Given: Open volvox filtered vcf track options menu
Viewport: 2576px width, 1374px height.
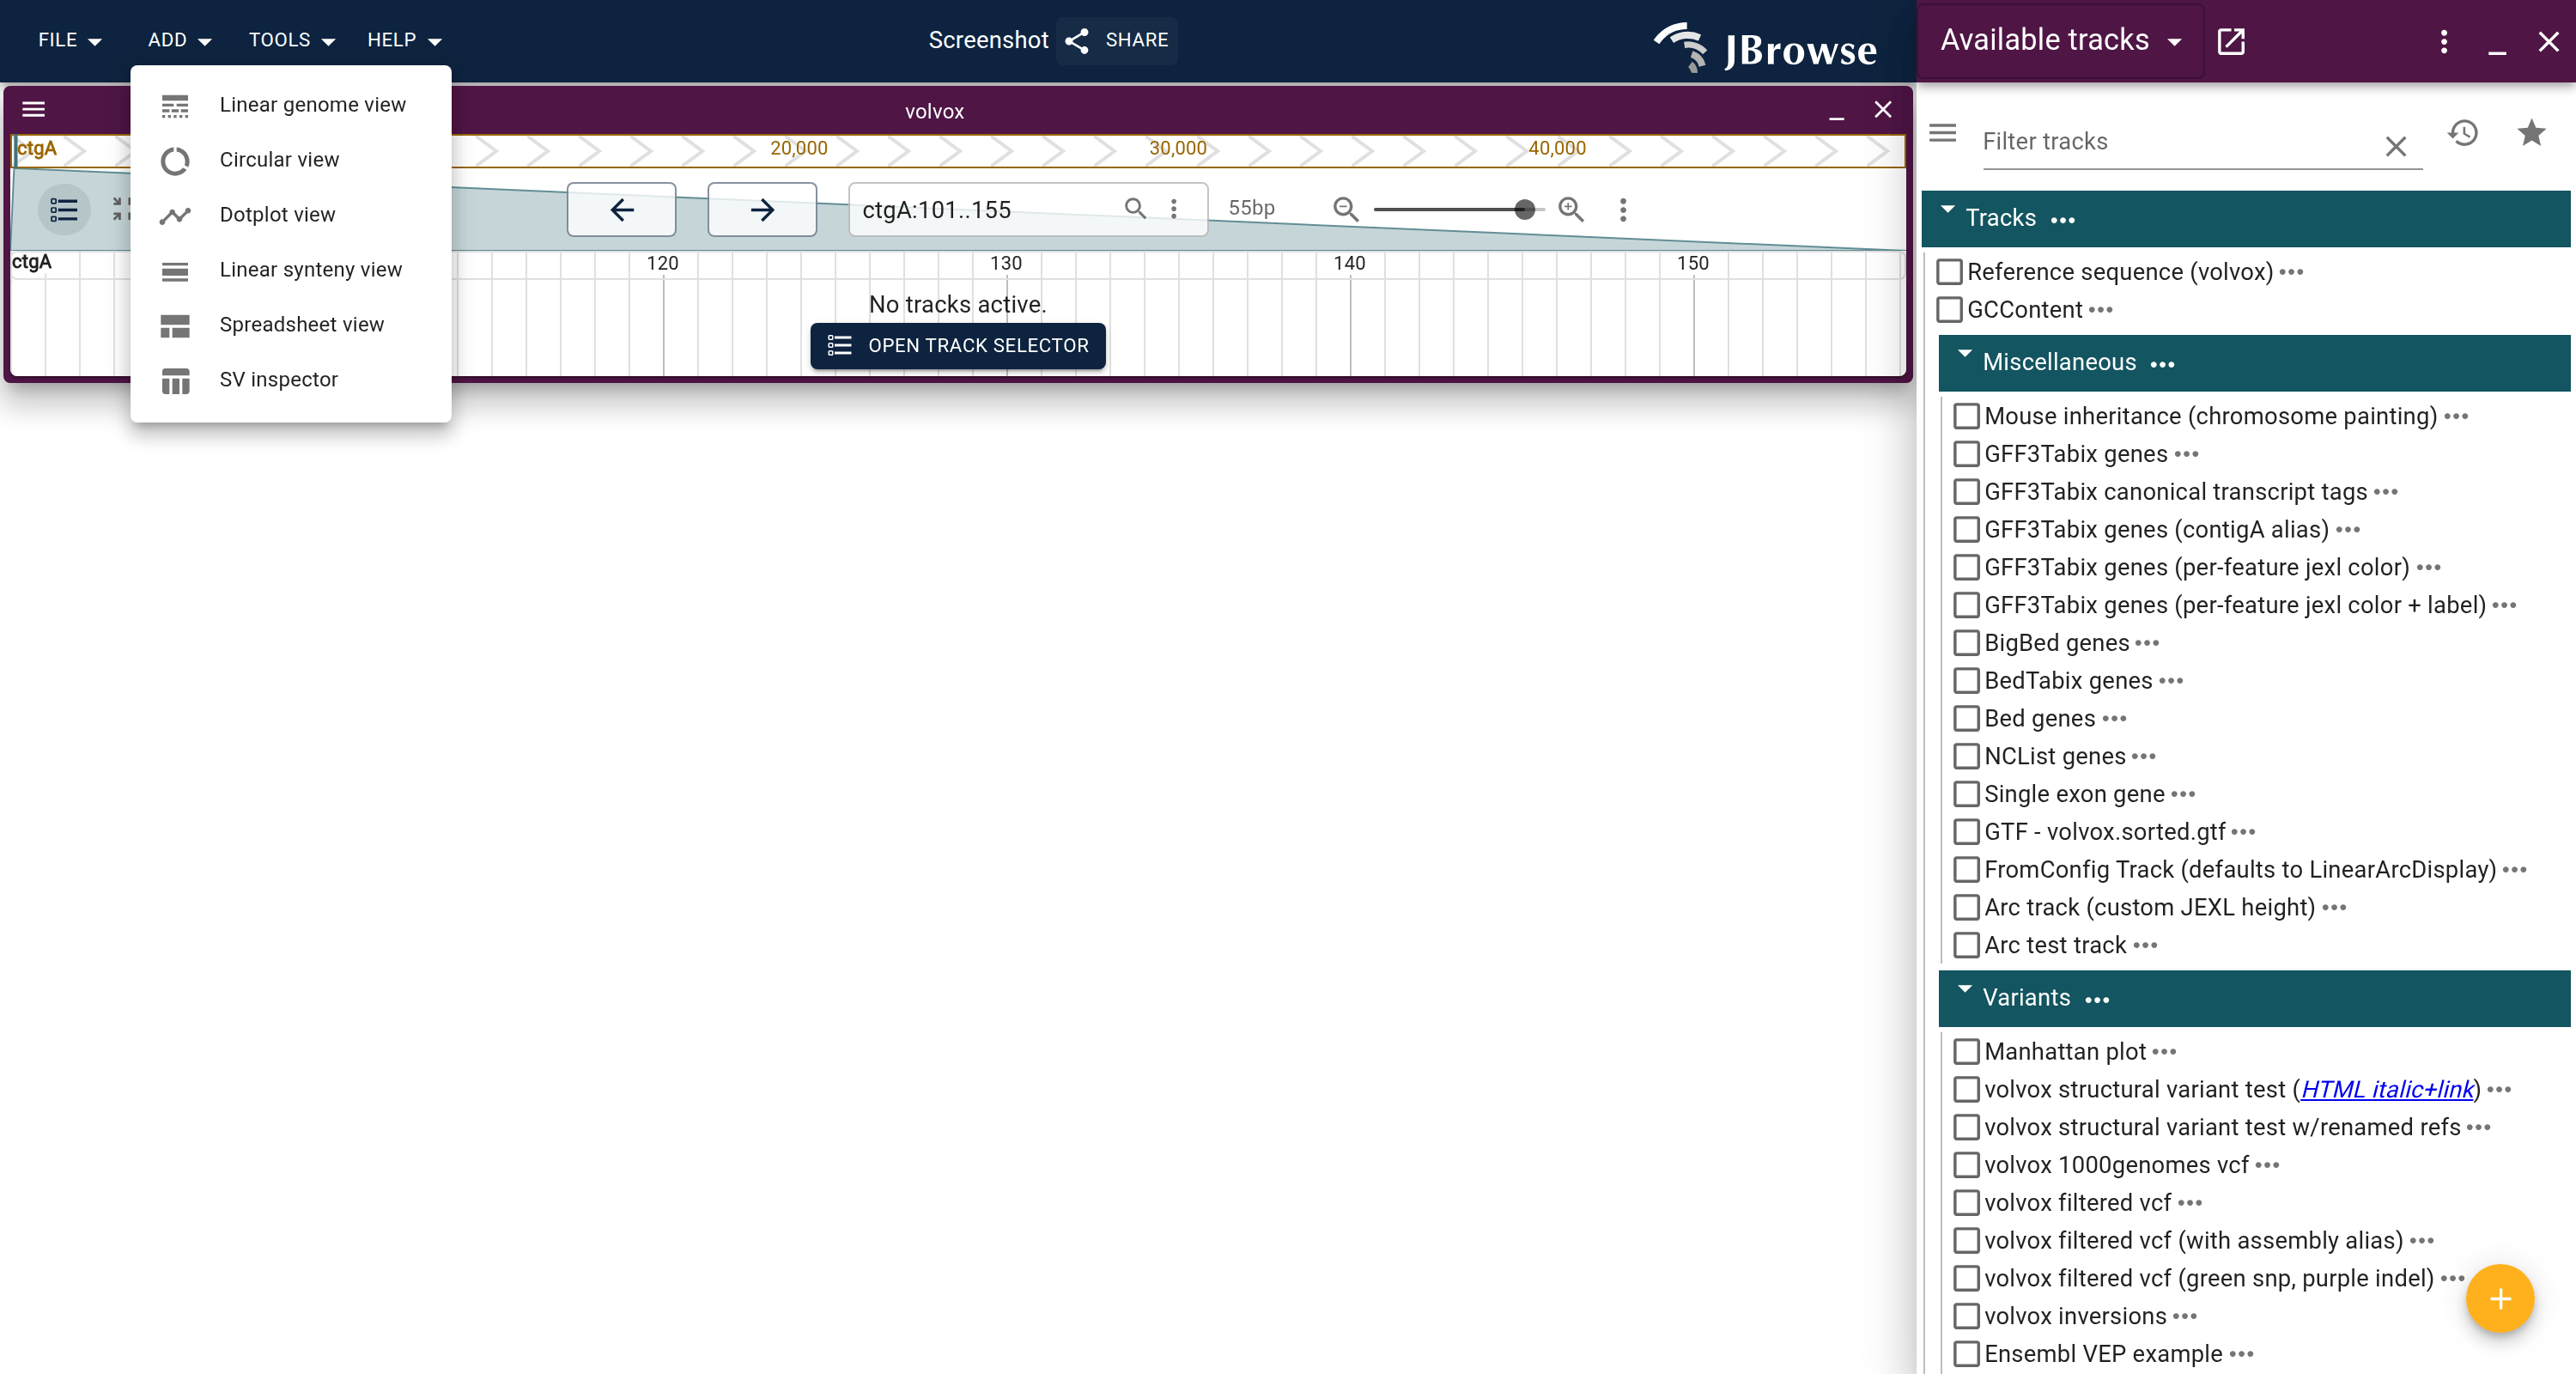Looking at the screenshot, I should [2190, 1203].
